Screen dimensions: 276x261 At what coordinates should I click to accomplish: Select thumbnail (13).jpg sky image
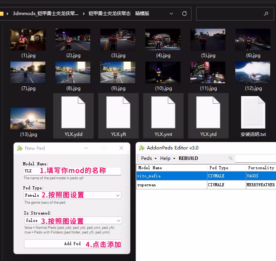(28, 118)
